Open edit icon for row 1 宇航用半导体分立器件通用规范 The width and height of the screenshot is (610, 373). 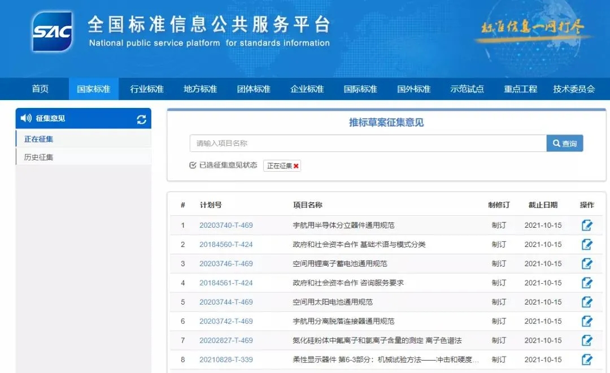587,225
